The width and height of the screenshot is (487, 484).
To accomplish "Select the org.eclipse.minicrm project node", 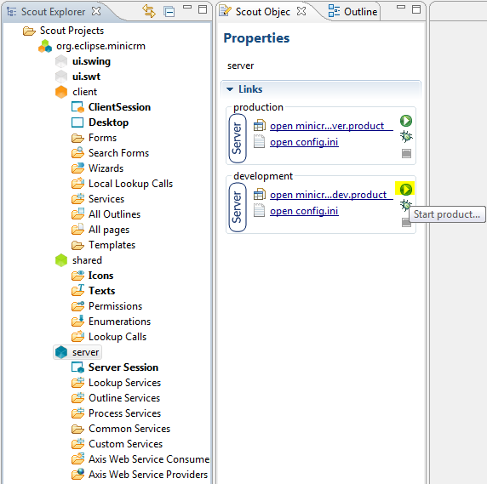I will (92, 46).
